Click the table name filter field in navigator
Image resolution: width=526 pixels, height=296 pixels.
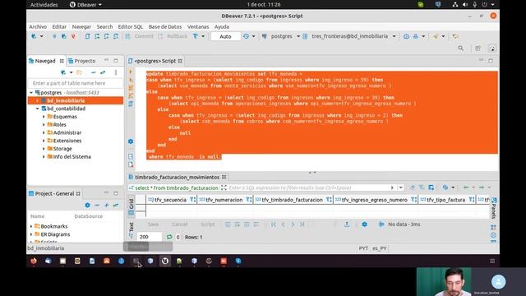76,83
